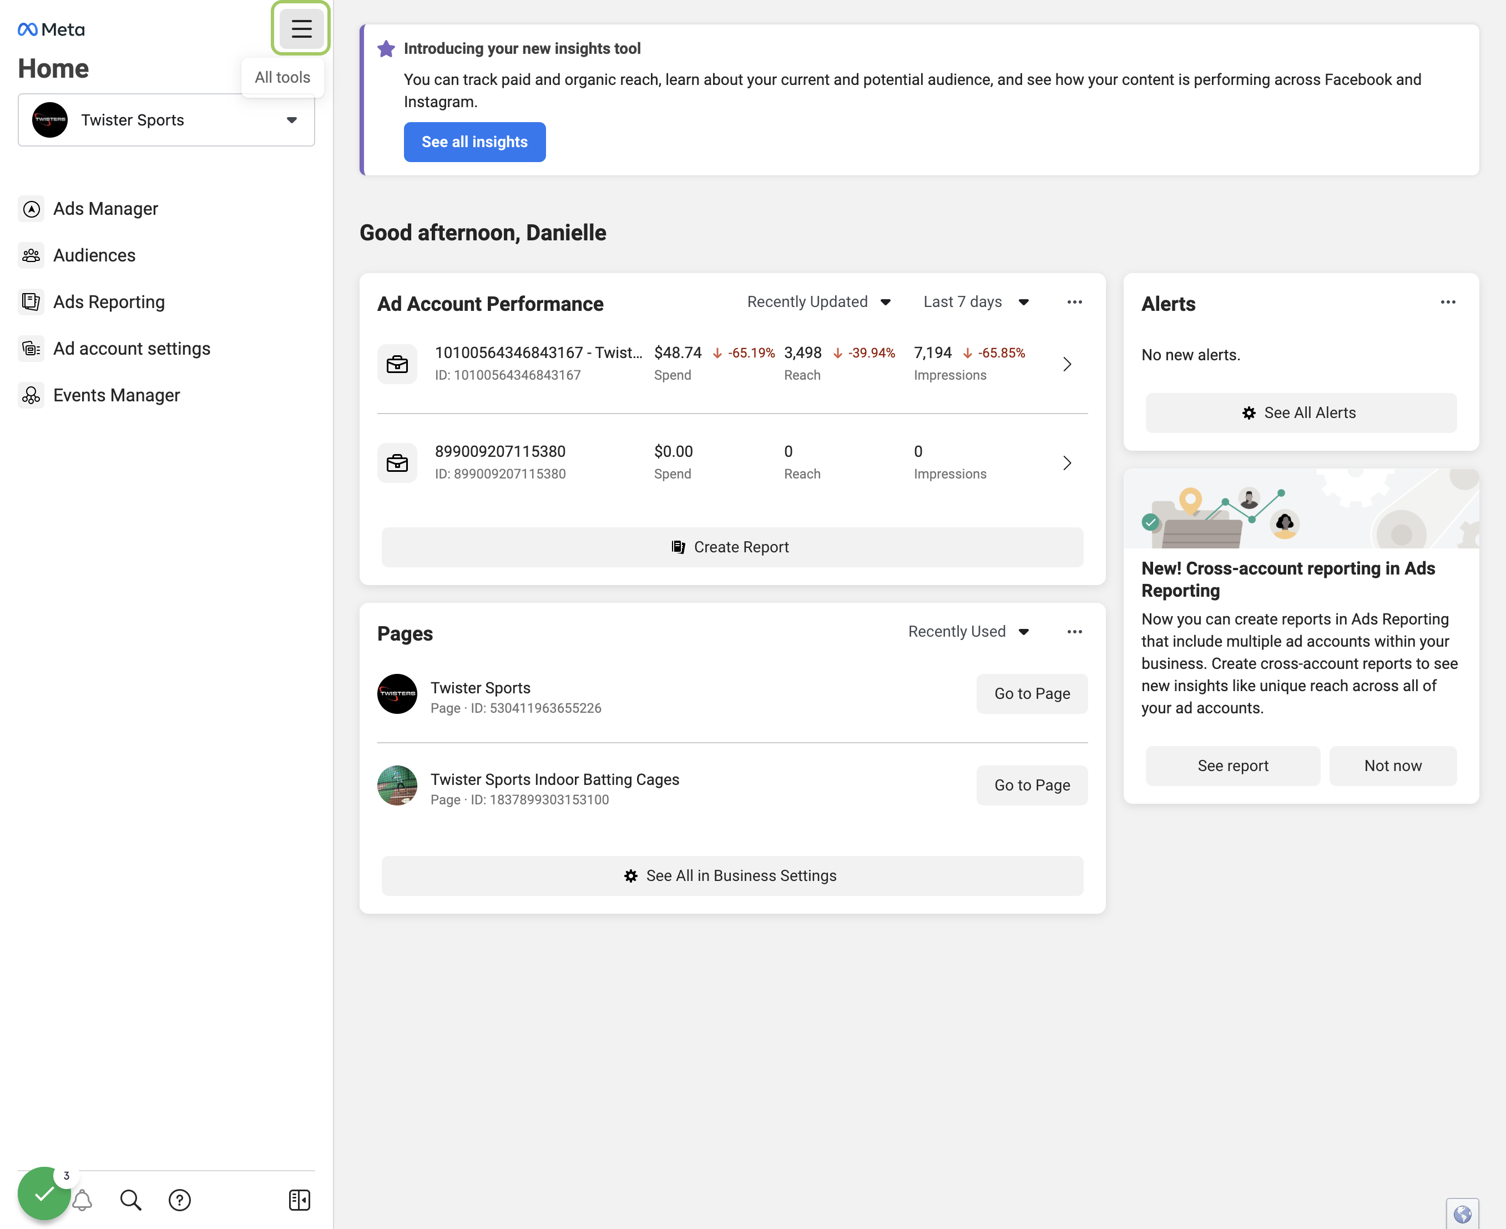Click the Create Report button

tap(732, 547)
